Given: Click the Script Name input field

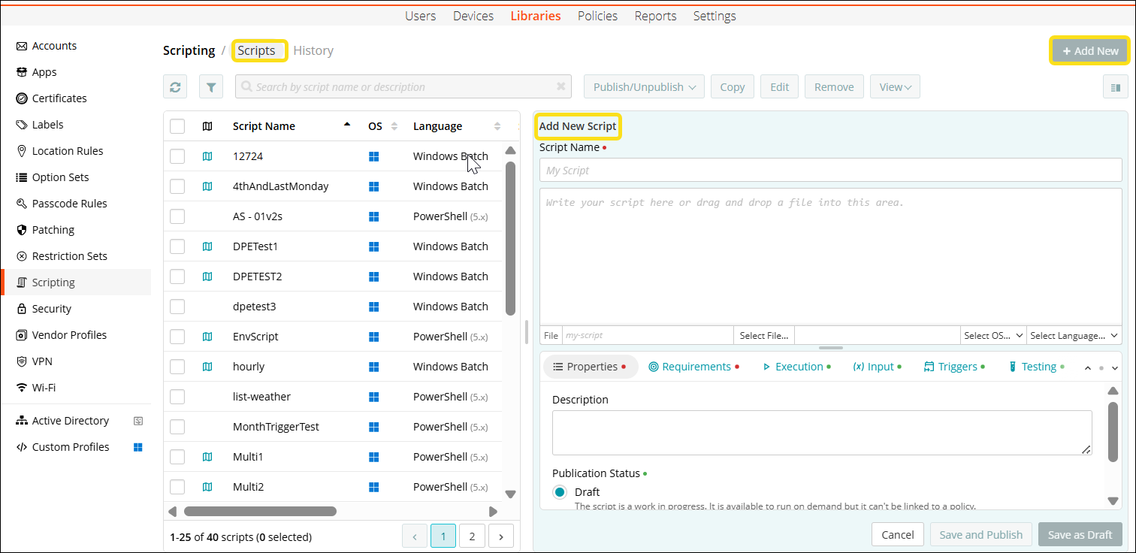Looking at the screenshot, I should [x=830, y=171].
